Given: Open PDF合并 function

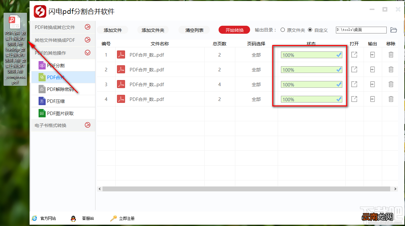Looking at the screenshot, I should click(63, 77).
